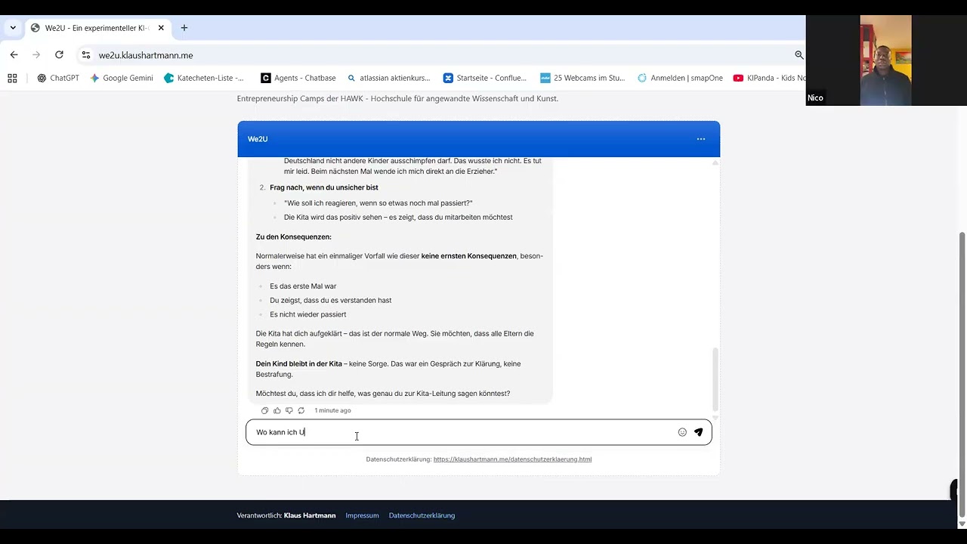Click 'Möchtest du, dass ich dir helfe' question
Viewport: 967px width, 544px height.
pyautogui.click(x=383, y=394)
